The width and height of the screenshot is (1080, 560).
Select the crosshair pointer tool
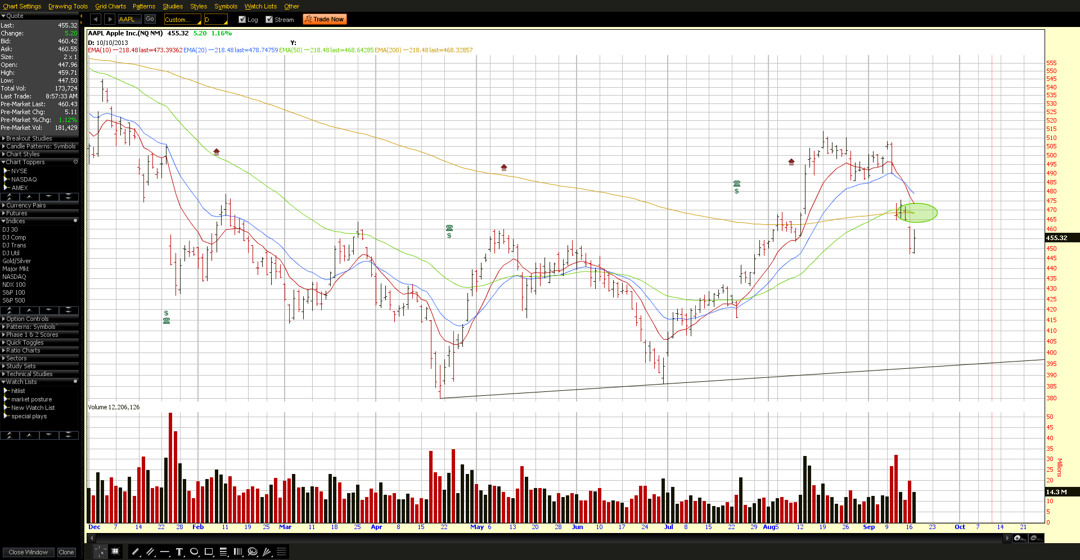[100, 552]
